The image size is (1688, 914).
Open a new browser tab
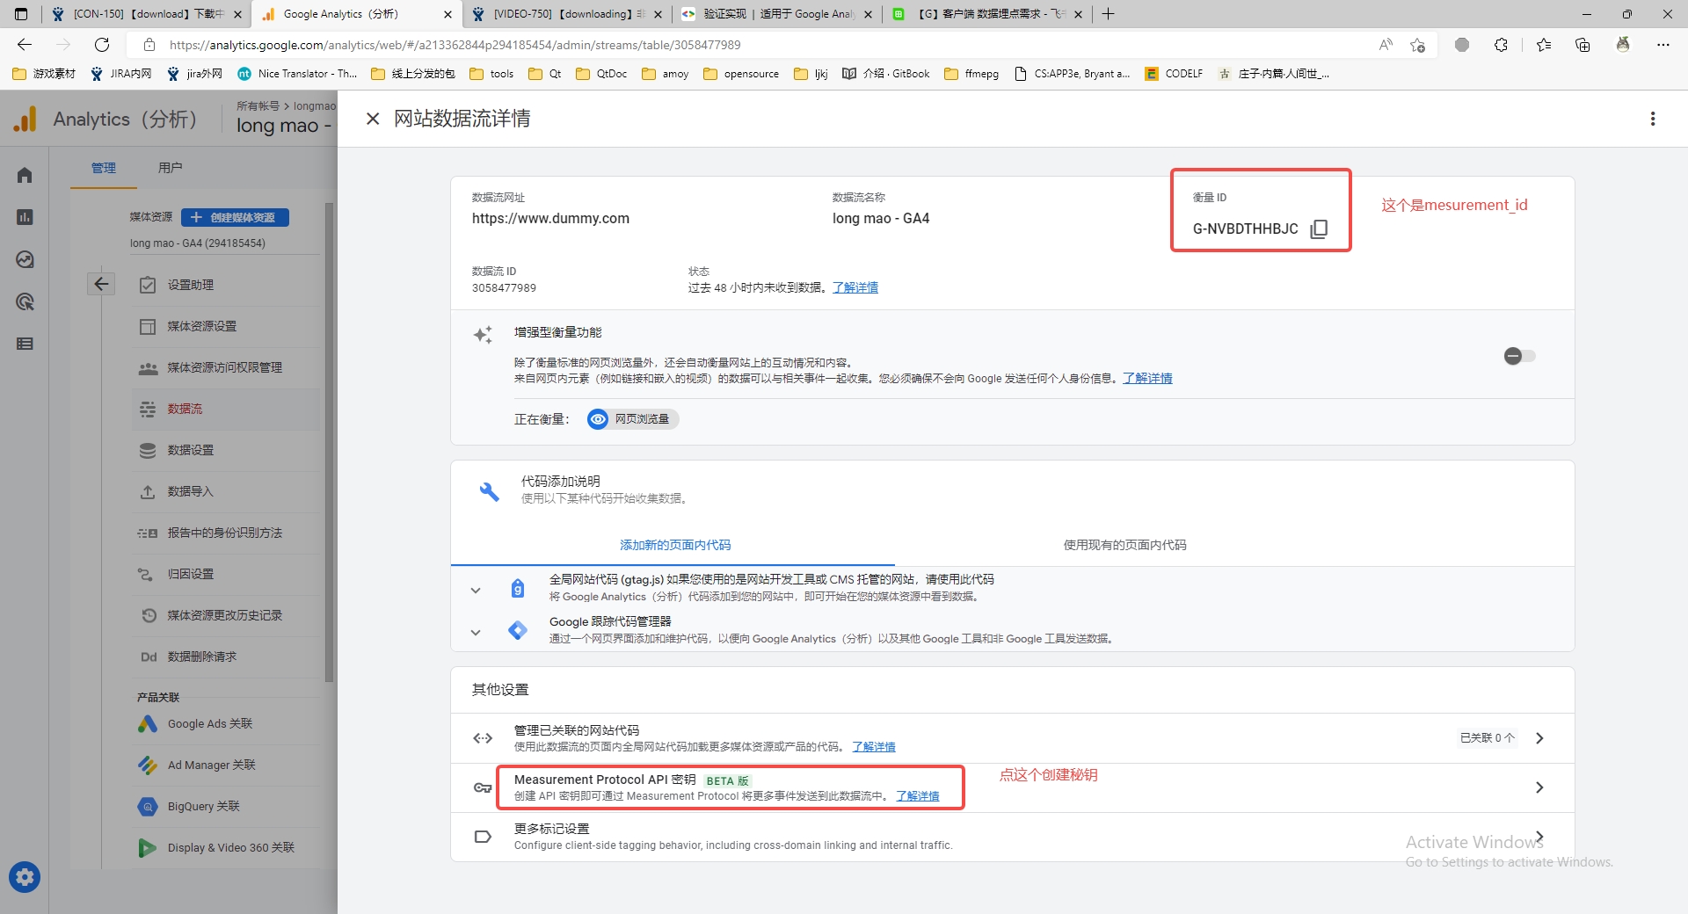click(x=1108, y=14)
